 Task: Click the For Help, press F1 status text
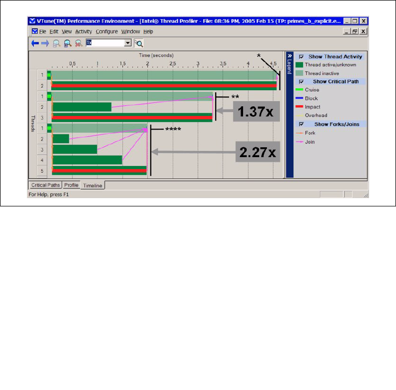click(49, 194)
